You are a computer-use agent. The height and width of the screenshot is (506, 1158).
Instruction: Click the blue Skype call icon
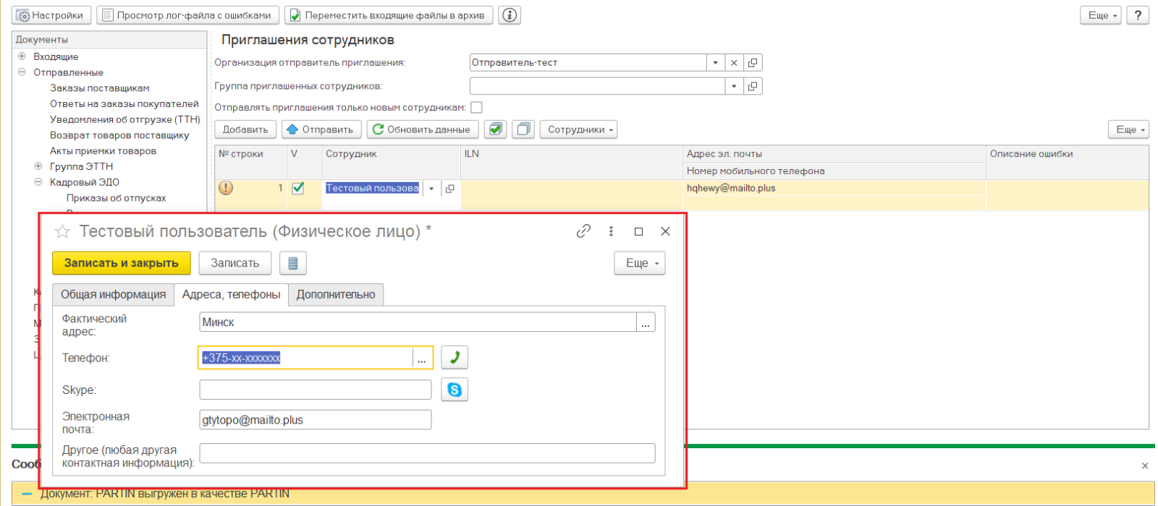454,390
